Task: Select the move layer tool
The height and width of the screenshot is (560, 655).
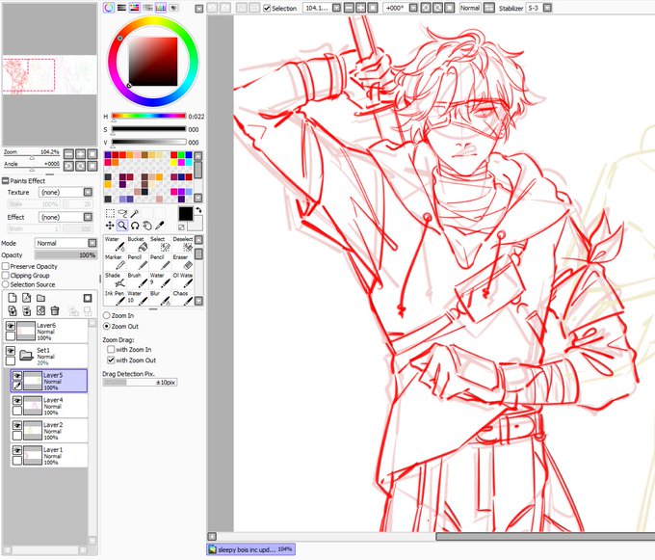Action: 110,226
